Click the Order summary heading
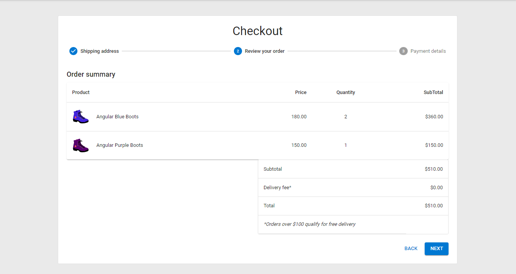The height and width of the screenshot is (274, 516). (x=91, y=74)
